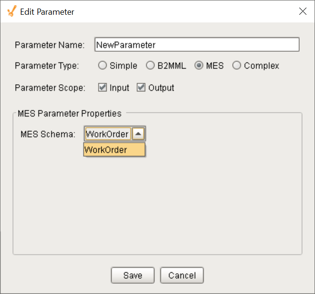This screenshot has width=315, height=294.
Task: Select the MES parameter type
Action: point(199,66)
